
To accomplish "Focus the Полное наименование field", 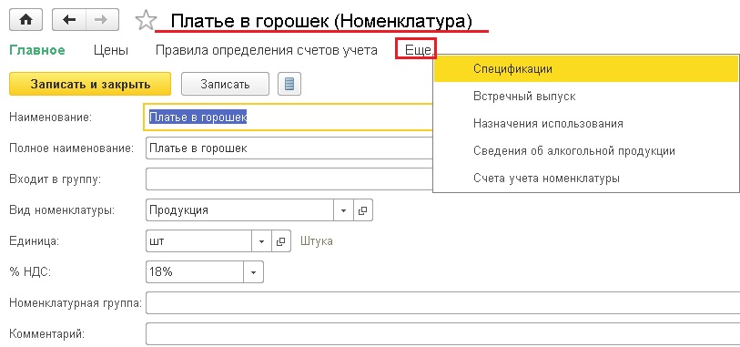I will pos(289,148).
